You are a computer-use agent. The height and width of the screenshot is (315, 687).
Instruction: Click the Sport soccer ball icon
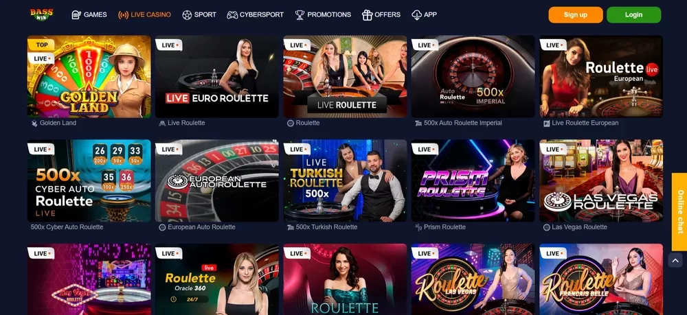point(187,15)
